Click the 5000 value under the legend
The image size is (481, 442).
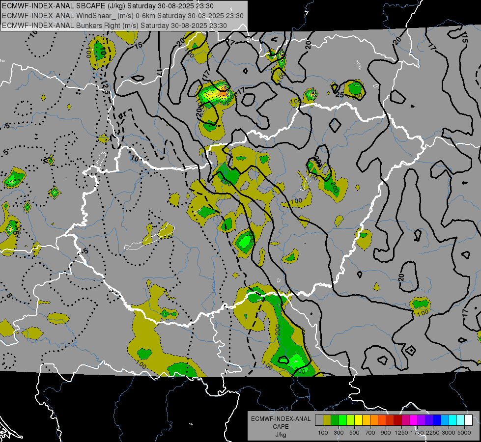point(464,433)
